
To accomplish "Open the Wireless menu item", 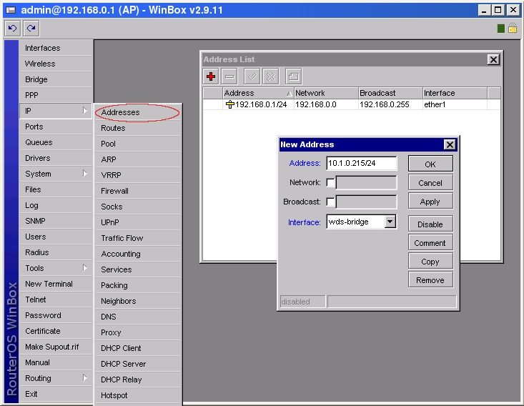I will tap(56, 64).
